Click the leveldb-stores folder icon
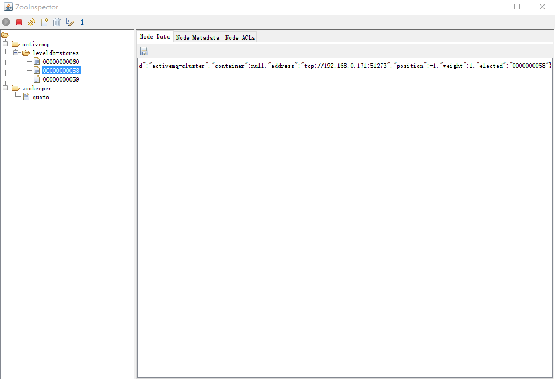This screenshot has width=555, height=379. pos(26,53)
